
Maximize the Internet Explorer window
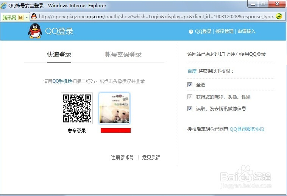263,4
